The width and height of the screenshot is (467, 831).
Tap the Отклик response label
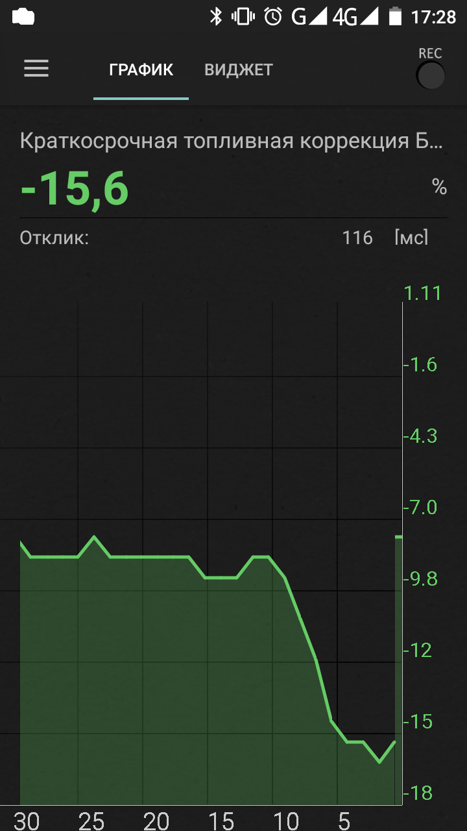point(54,238)
